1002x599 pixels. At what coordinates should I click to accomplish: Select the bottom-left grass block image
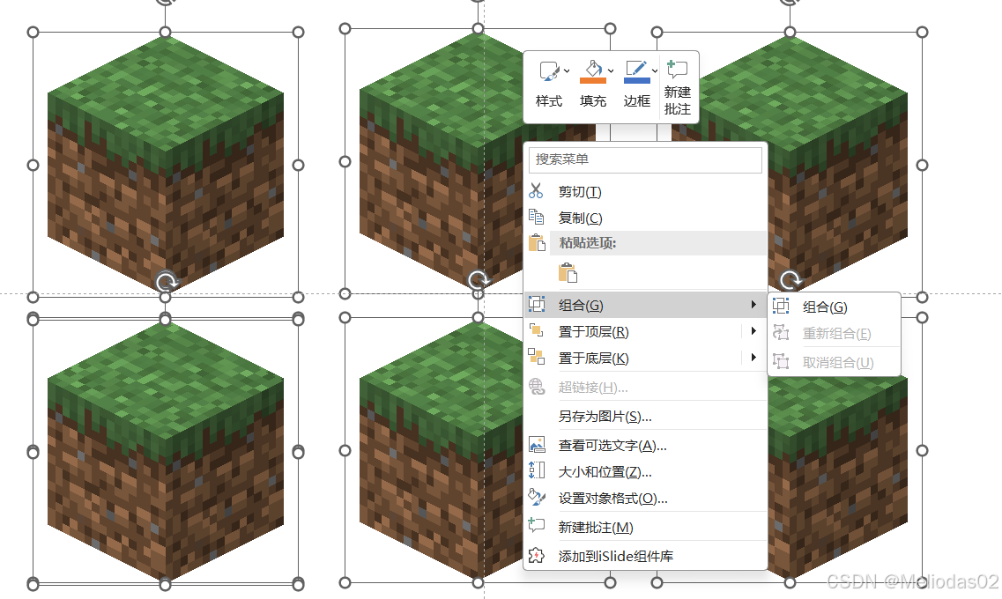(x=166, y=452)
